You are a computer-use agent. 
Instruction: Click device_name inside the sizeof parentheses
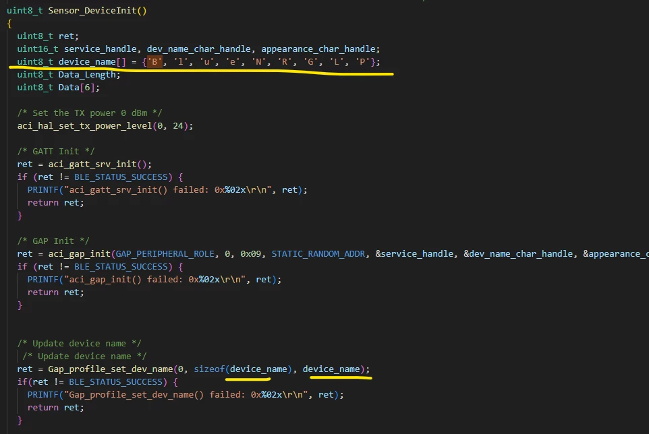coord(258,369)
